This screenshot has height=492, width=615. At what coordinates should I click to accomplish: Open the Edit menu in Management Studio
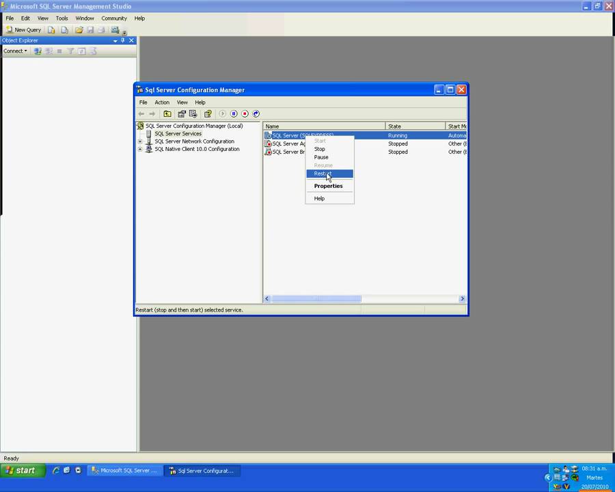click(25, 18)
